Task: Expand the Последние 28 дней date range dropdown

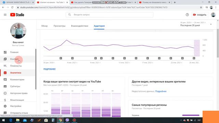Action: point(196,24)
